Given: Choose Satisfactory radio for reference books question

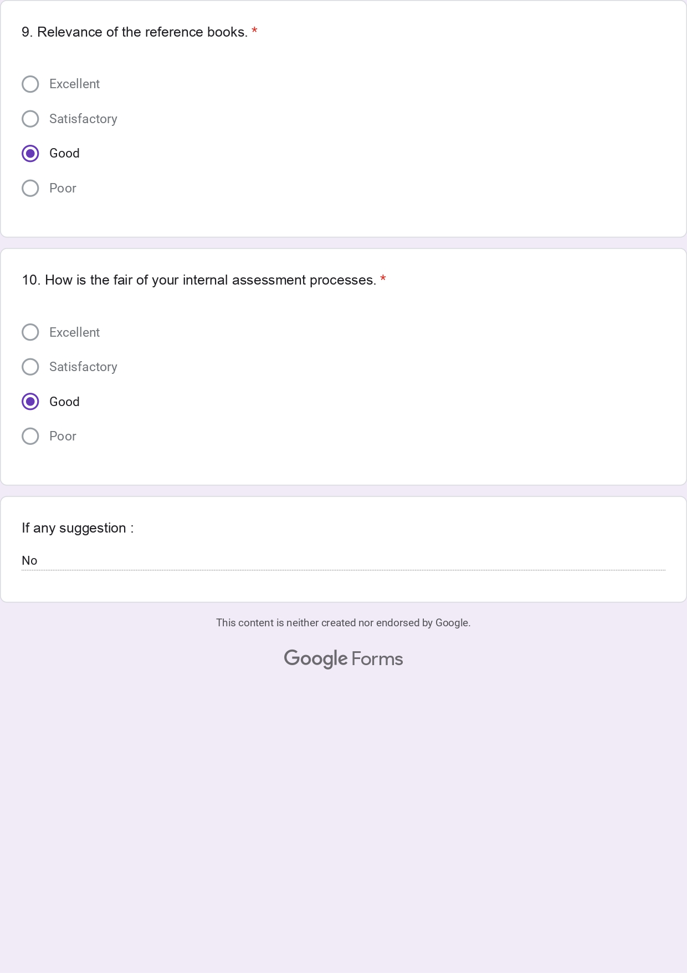Looking at the screenshot, I should click(x=30, y=119).
